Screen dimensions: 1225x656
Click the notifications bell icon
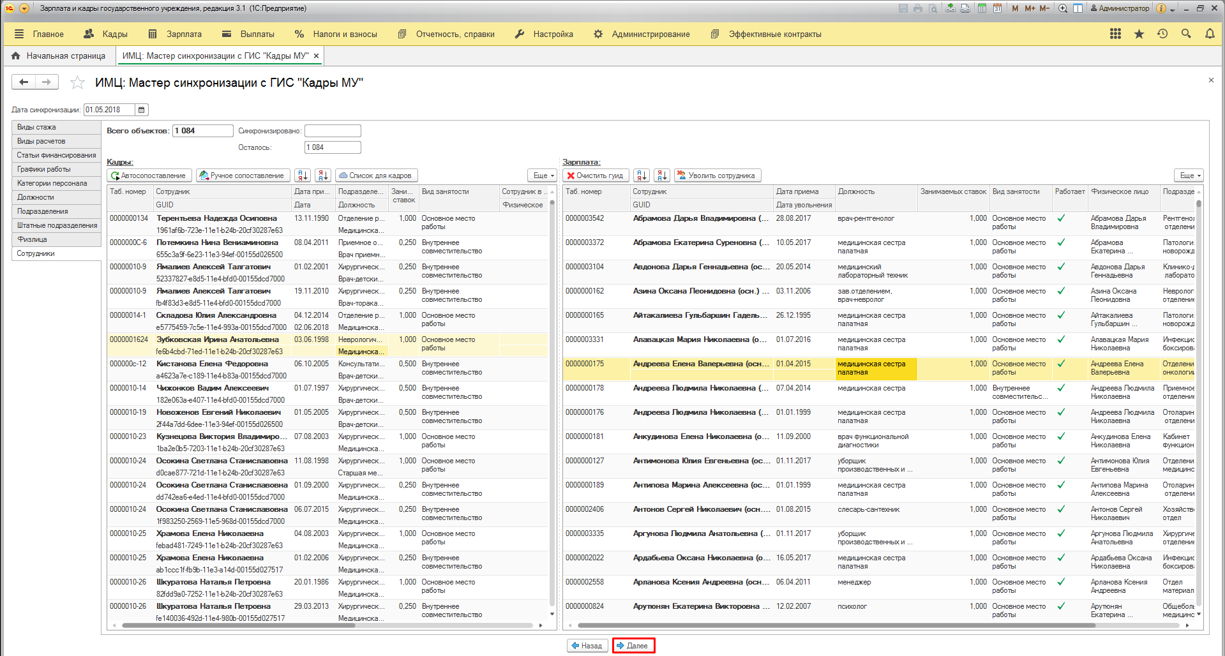(x=1210, y=34)
